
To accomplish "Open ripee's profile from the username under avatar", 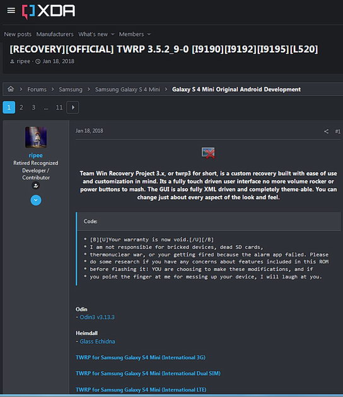I will [x=36, y=155].
